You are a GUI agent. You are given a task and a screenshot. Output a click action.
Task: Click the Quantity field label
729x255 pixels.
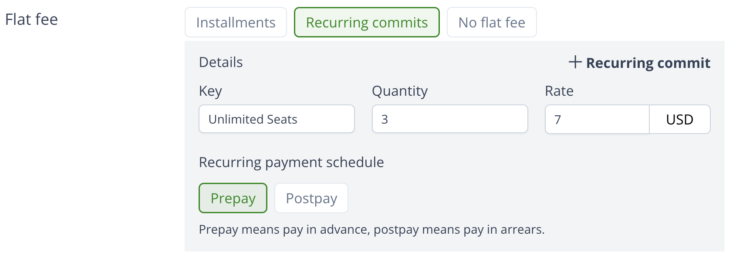point(400,91)
